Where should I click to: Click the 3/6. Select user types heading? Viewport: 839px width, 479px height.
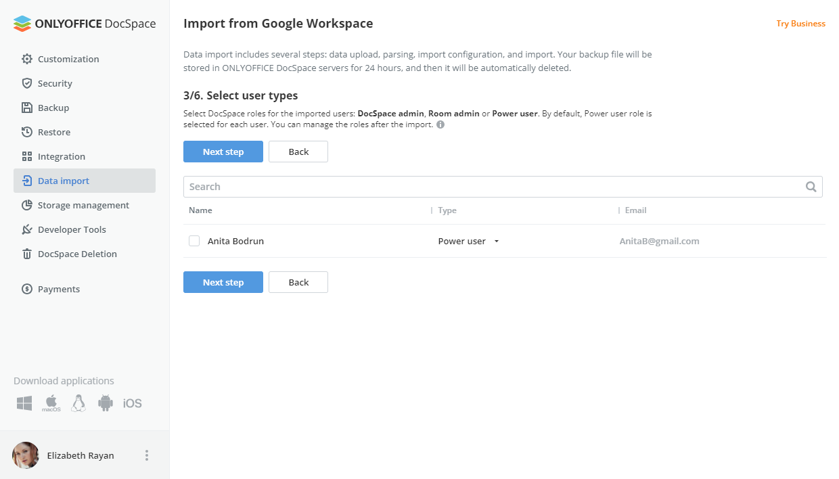(241, 95)
